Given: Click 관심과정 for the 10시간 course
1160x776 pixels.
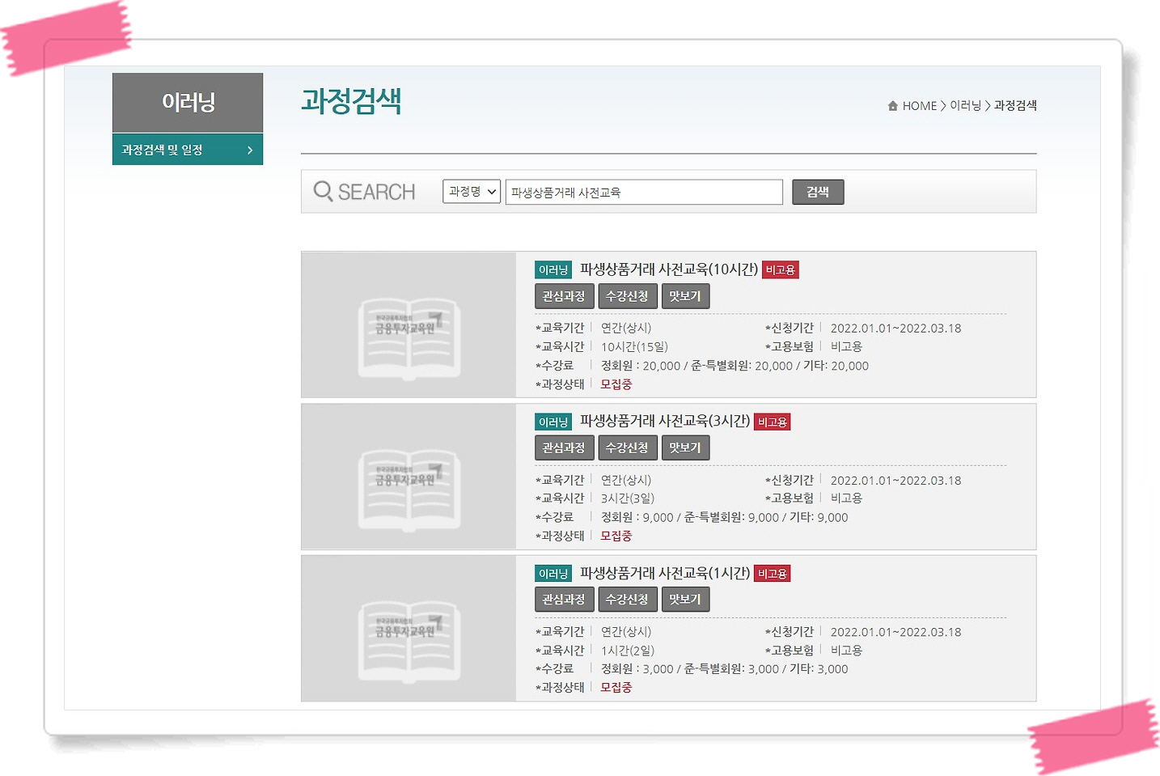Looking at the screenshot, I should pyautogui.click(x=564, y=296).
